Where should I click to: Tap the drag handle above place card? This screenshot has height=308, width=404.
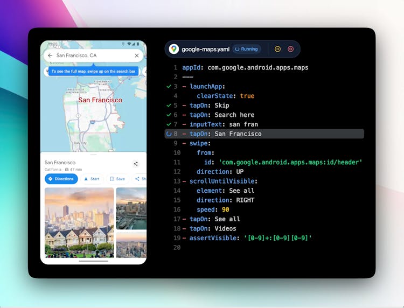point(93,155)
